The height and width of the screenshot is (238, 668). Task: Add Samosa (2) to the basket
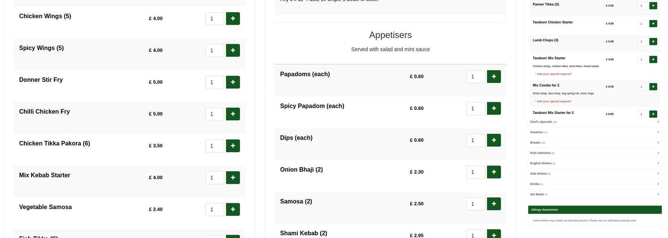pyautogui.click(x=494, y=204)
